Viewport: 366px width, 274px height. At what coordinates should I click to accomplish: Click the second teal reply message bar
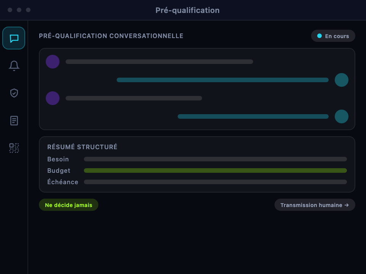point(253,116)
